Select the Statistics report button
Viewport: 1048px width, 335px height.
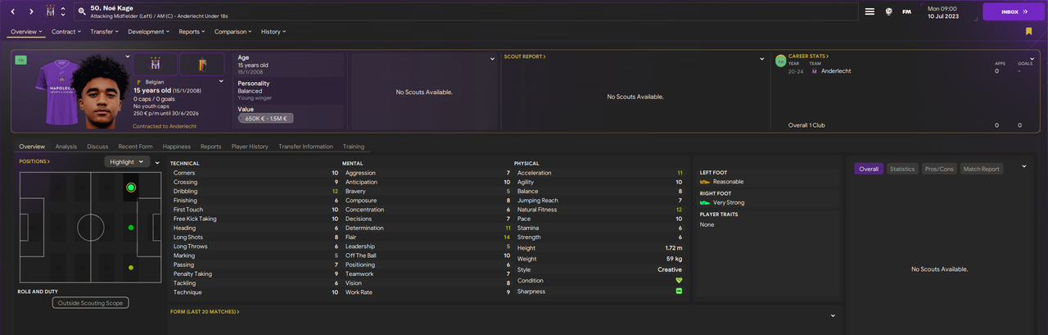902,169
